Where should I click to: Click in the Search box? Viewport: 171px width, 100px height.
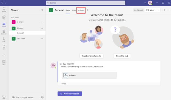[86, 3]
